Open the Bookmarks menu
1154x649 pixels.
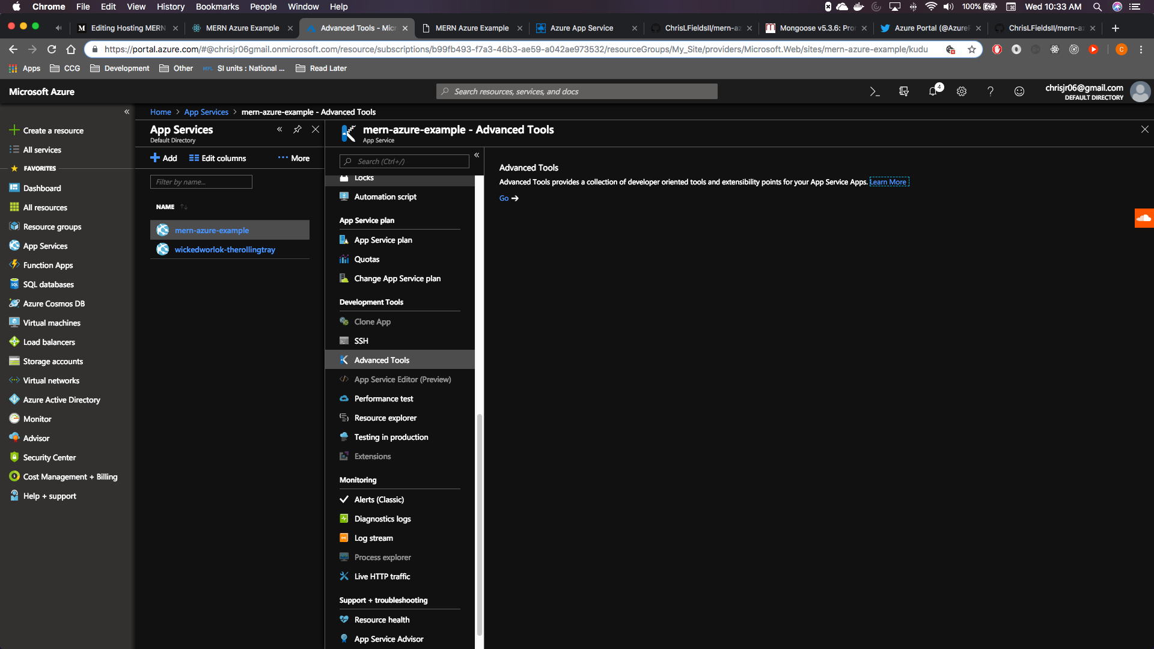217,7
